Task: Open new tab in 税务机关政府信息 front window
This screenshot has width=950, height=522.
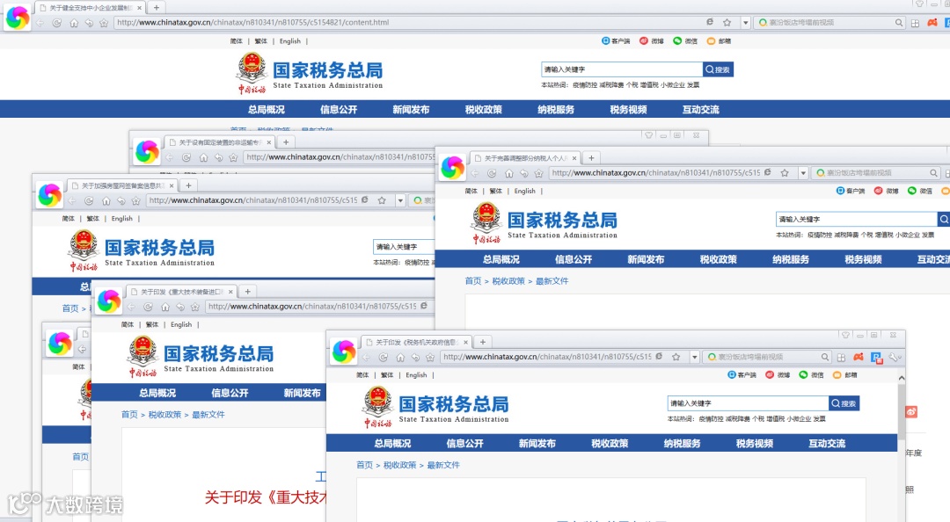Action: (482, 342)
